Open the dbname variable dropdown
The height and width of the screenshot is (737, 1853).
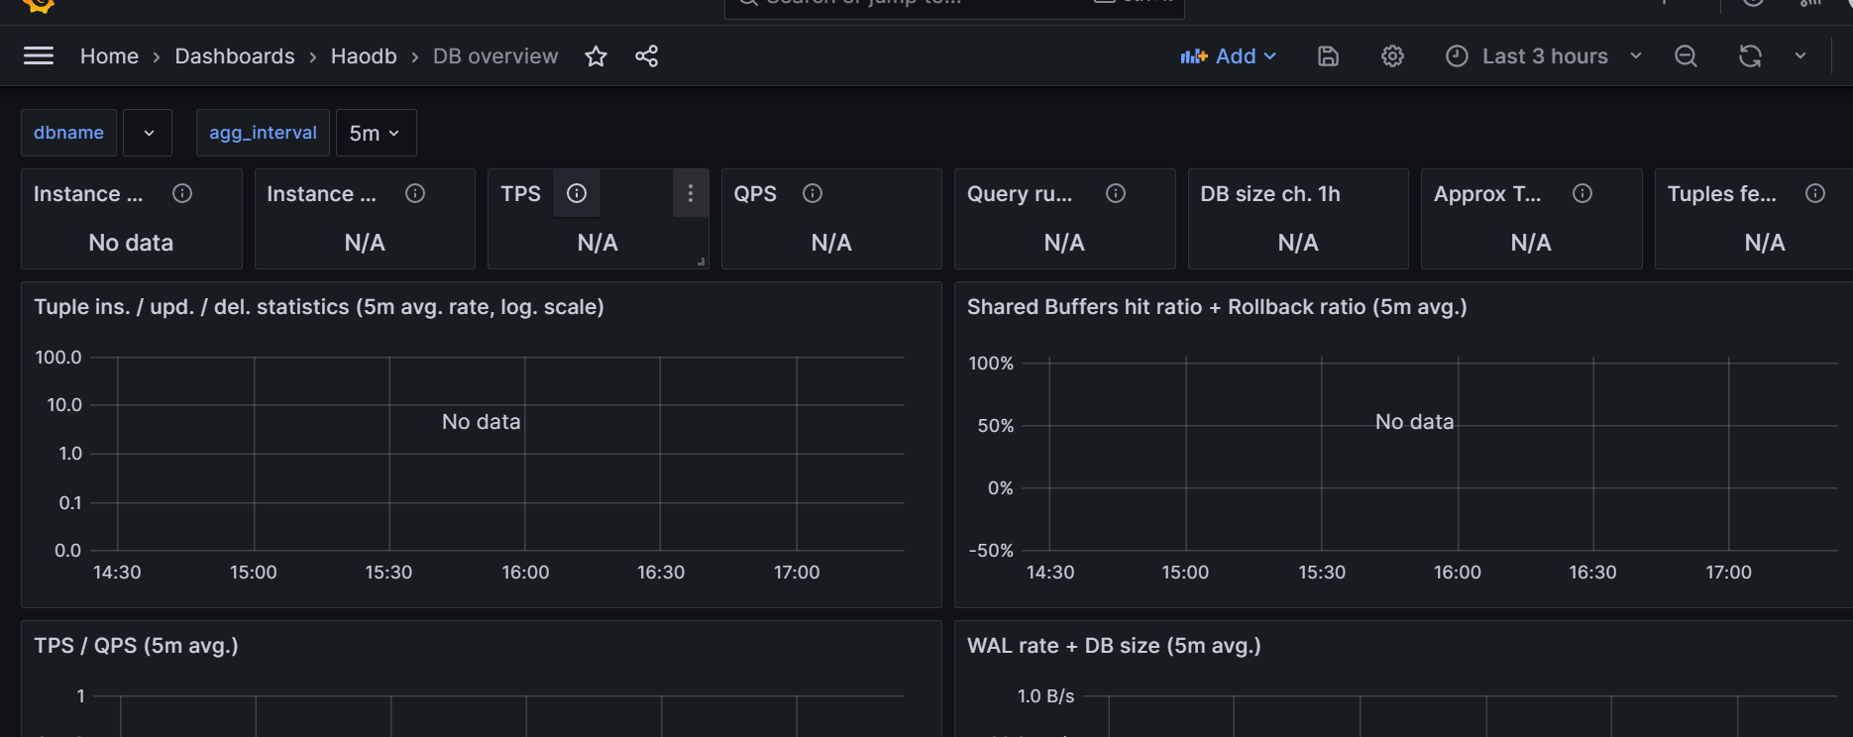pos(148,133)
